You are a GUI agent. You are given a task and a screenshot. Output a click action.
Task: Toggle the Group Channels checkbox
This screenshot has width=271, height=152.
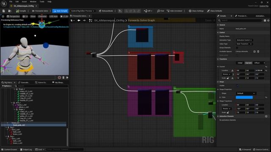click(237, 48)
